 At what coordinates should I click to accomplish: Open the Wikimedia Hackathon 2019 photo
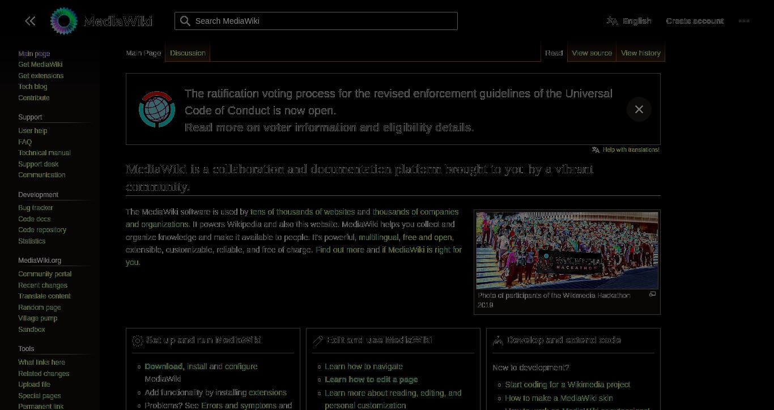tap(567, 250)
